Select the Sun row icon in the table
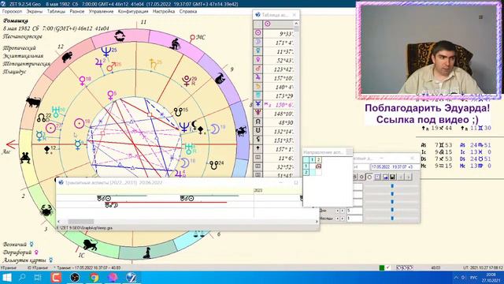This screenshot has width=504, height=284. (x=258, y=33)
